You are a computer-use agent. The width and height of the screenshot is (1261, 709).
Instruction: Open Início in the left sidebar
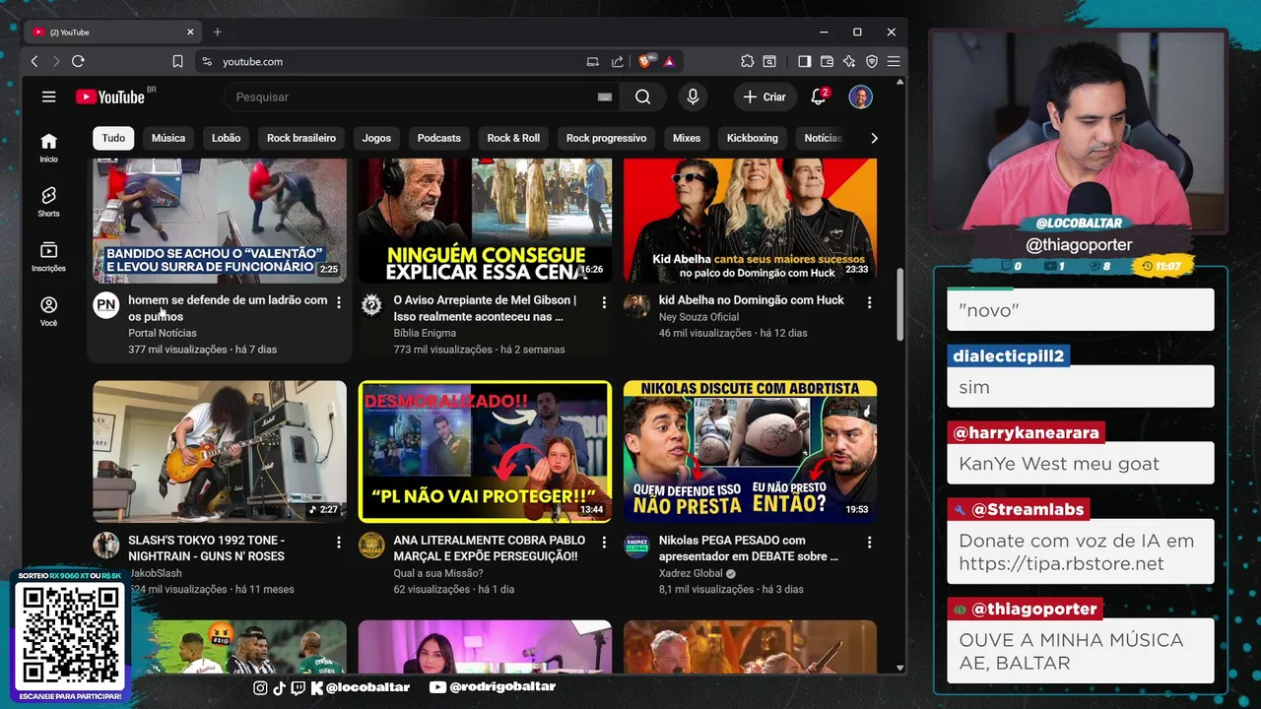point(48,148)
